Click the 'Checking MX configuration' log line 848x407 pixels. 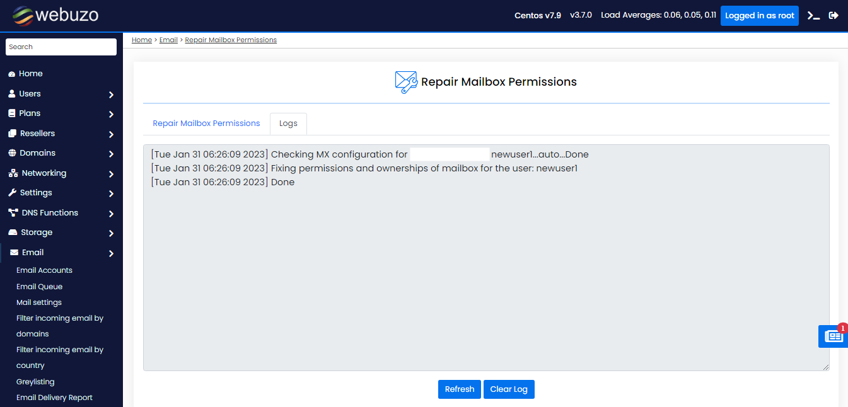point(369,154)
